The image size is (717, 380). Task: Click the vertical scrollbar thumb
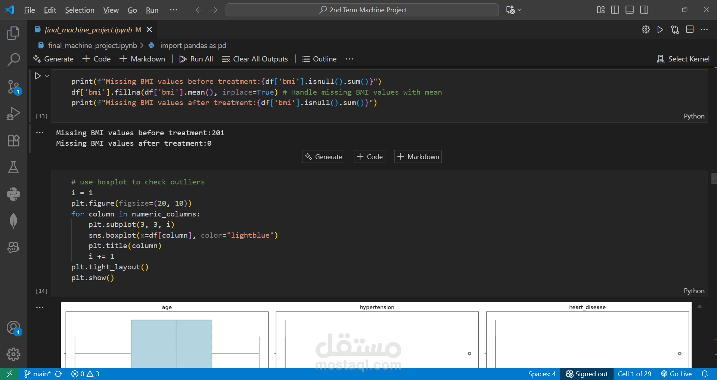click(x=714, y=178)
